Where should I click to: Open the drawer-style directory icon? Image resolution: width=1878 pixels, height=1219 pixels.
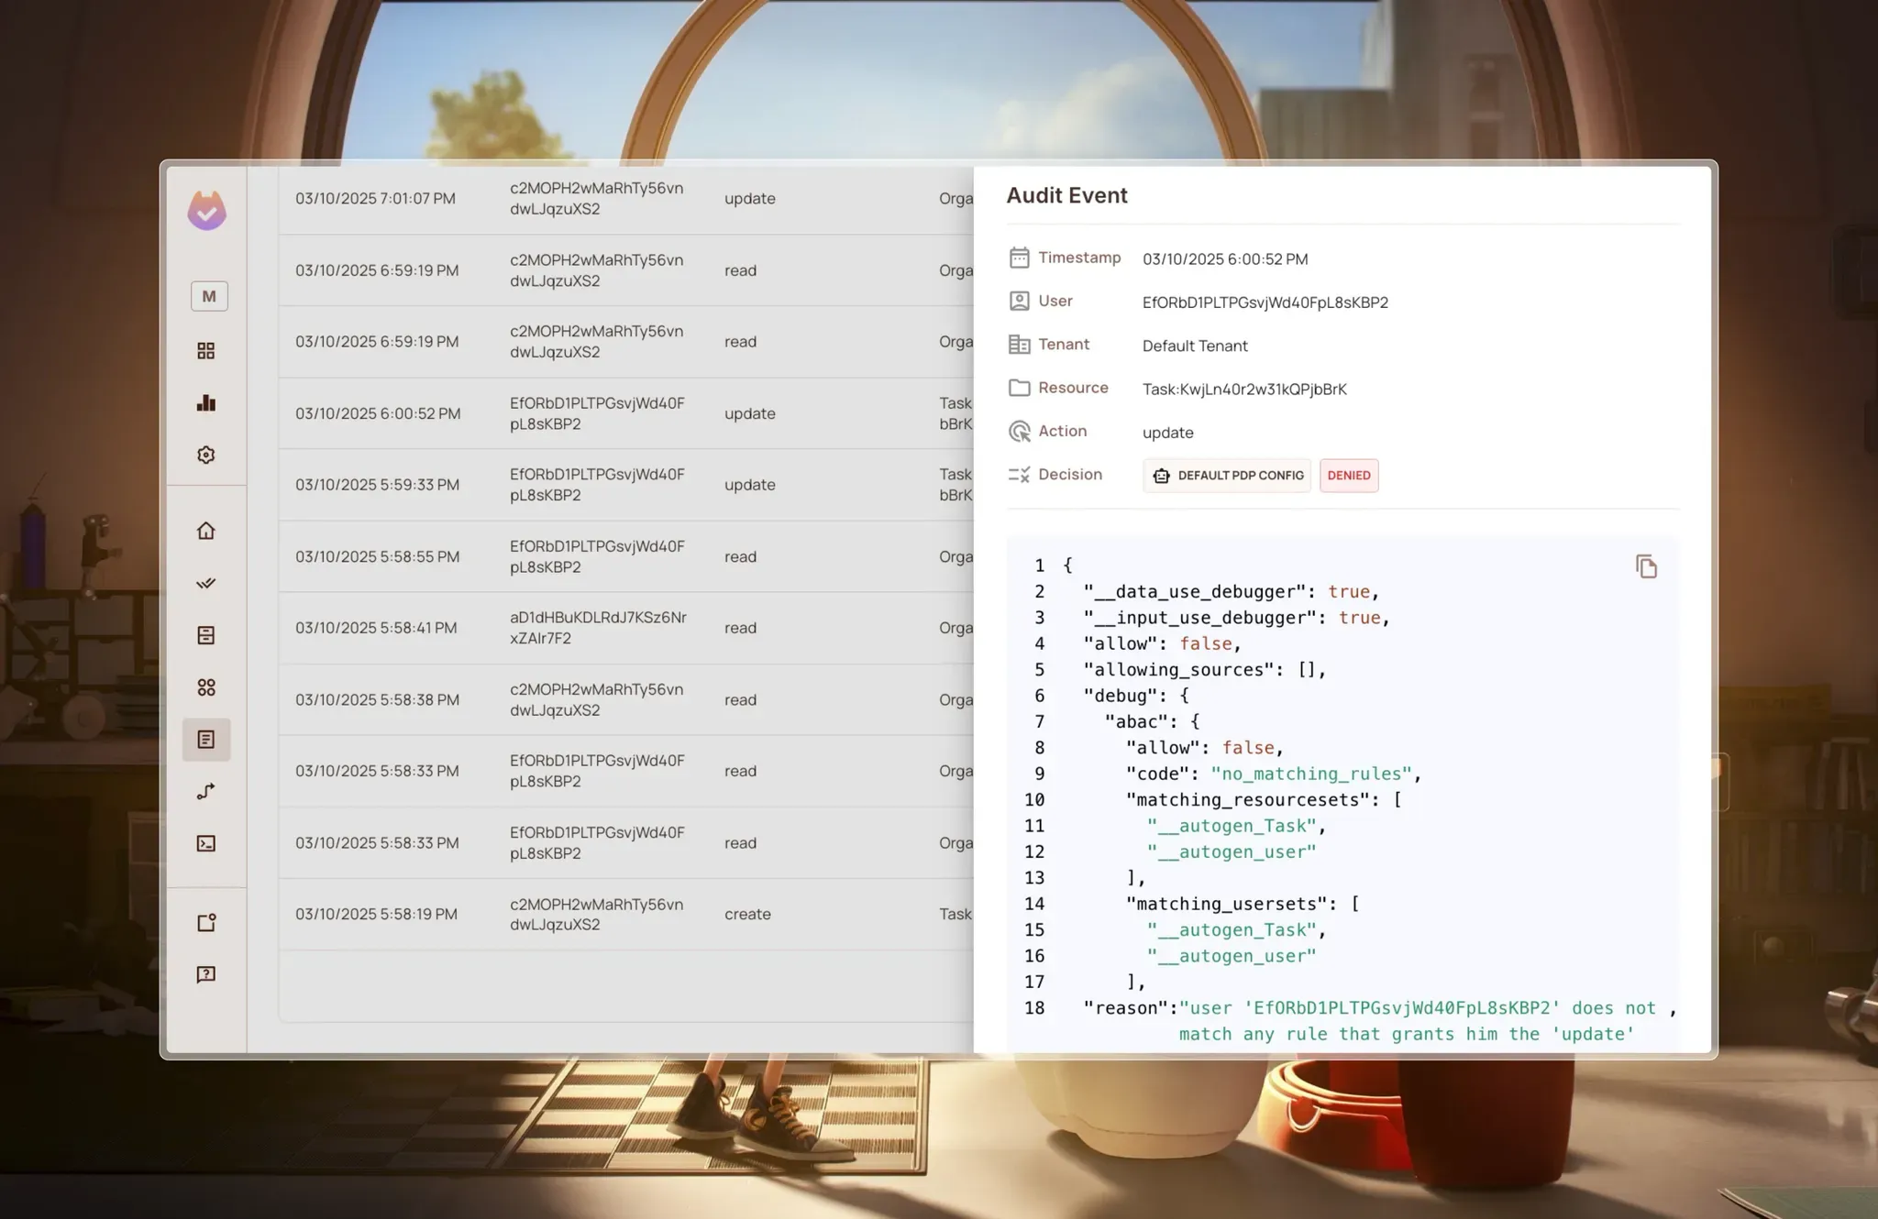click(x=206, y=635)
